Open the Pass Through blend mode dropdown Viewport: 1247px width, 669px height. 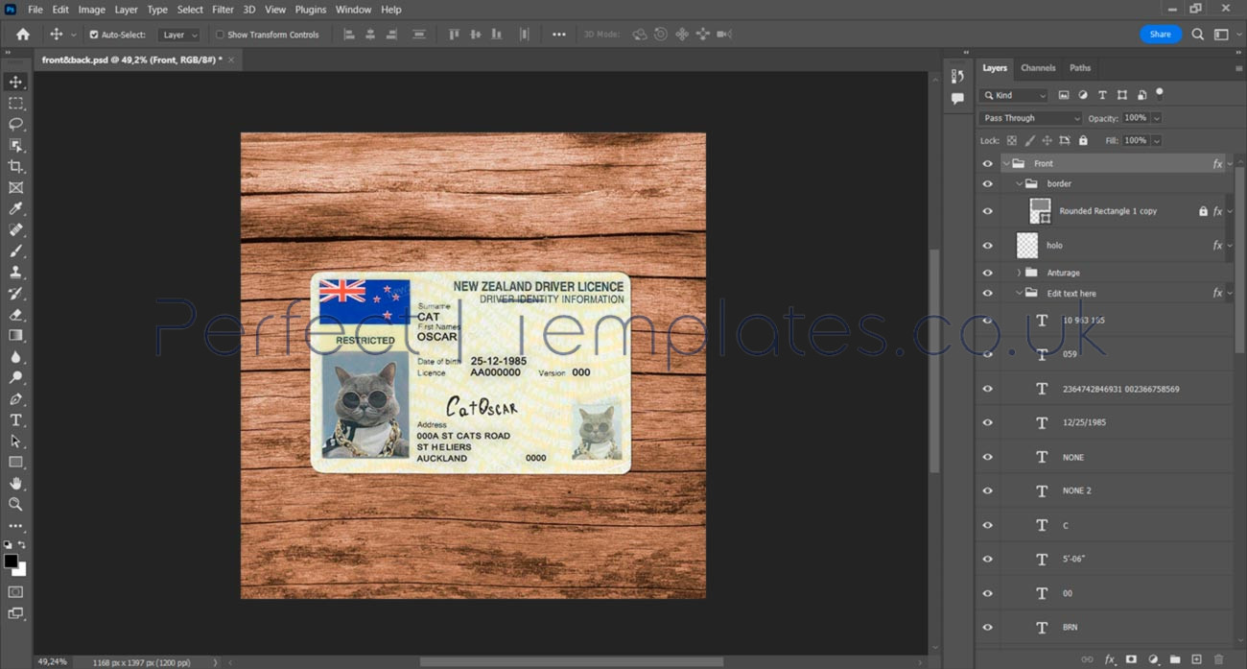pos(1030,118)
